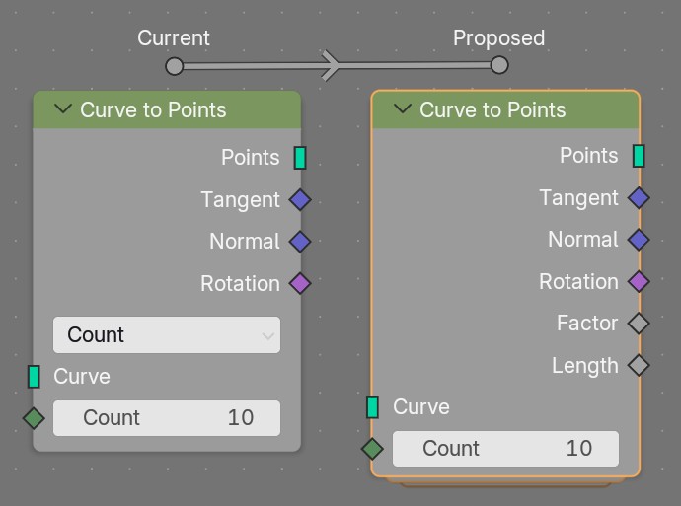Screen dimensions: 681x506
Task: Click the Normal label in Proposed node
Action: 583,240
